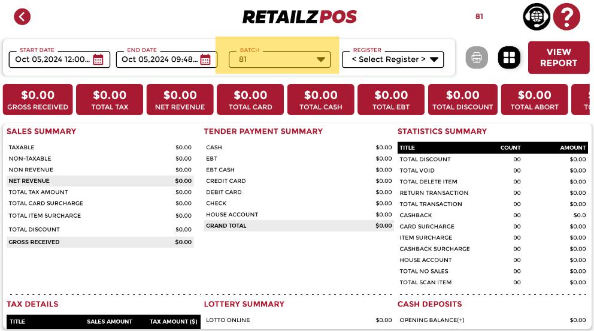Click the View Report button

(559, 57)
